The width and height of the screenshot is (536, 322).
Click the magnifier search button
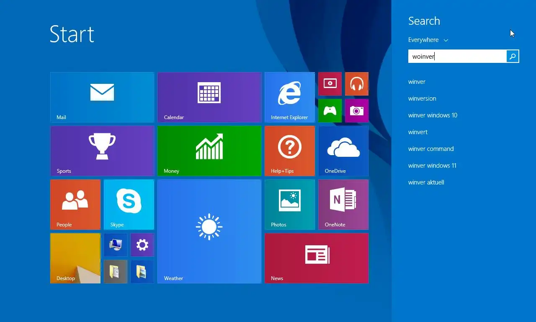(x=513, y=56)
